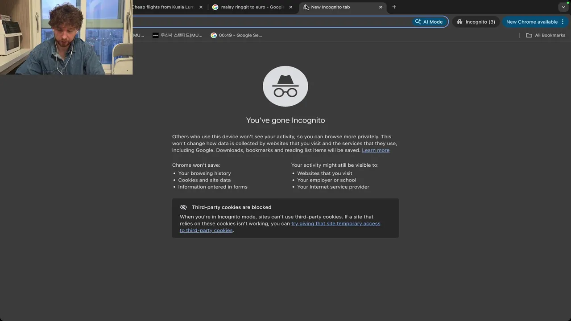Open Chrome three-dot menu
The width and height of the screenshot is (571, 321).
coord(563,22)
